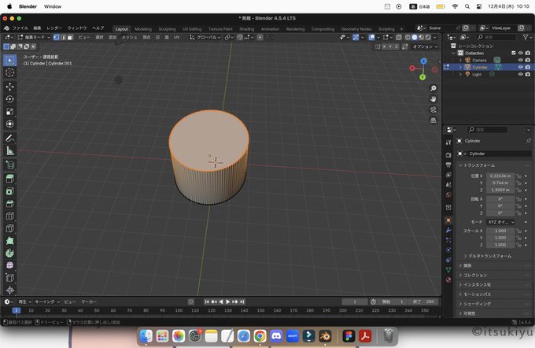535x348 pixels.
Task: Open the Material properties tab
Action: [x=448, y=280]
